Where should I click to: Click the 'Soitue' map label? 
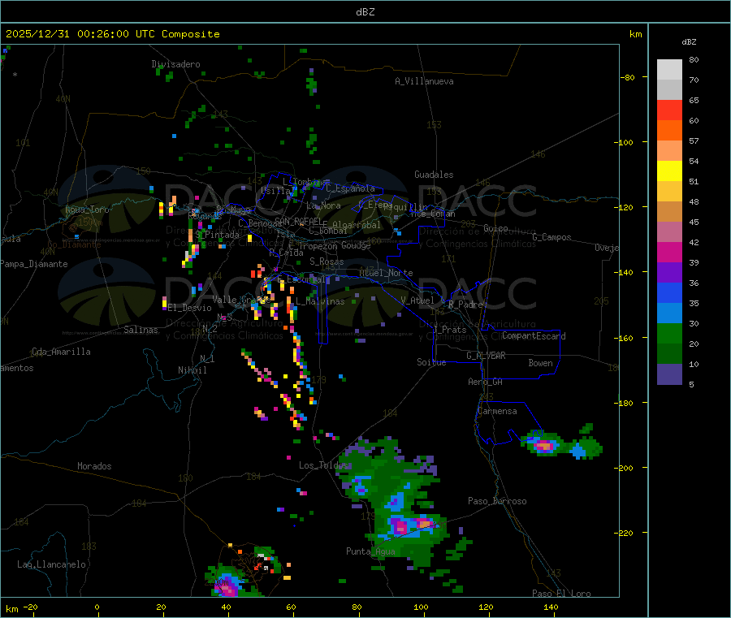[x=432, y=362]
